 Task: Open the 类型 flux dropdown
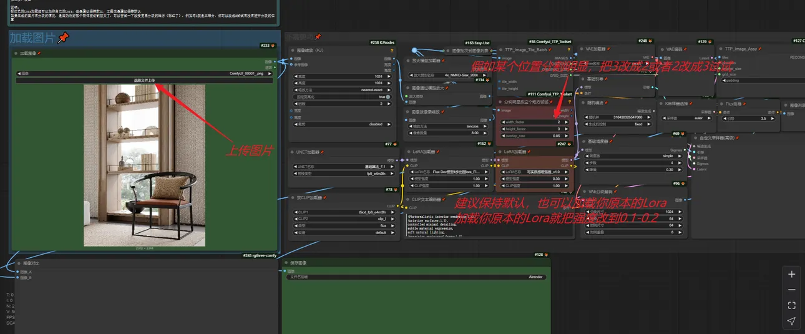tap(344, 225)
